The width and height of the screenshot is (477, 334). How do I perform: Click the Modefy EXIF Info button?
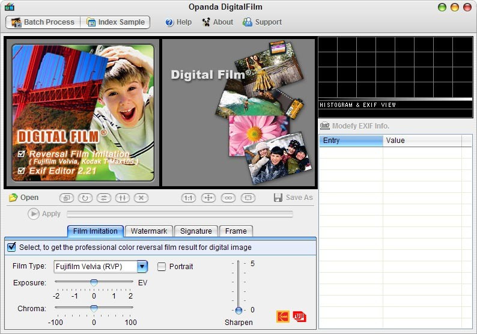354,126
